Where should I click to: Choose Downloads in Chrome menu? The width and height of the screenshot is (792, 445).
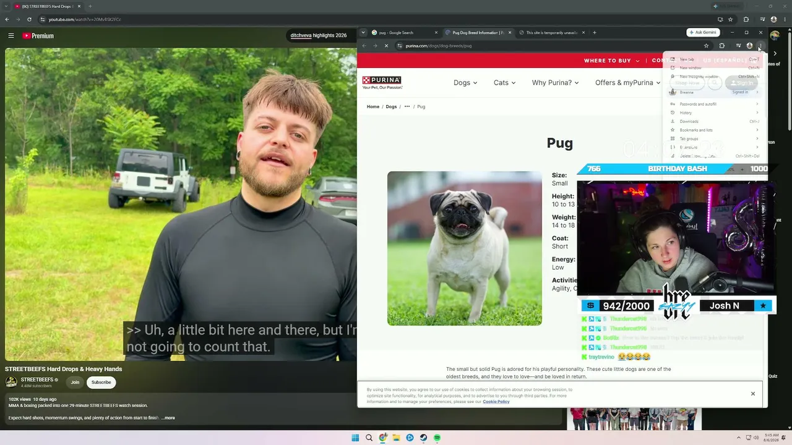[715, 121]
